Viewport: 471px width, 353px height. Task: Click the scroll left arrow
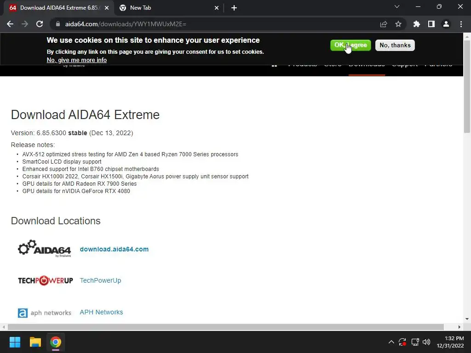(4, 327)
